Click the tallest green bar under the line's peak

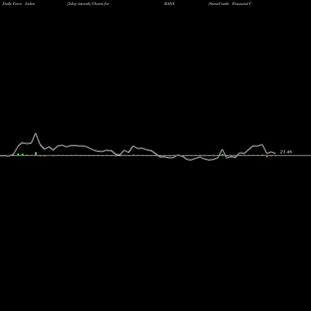[x=36, y=154]
